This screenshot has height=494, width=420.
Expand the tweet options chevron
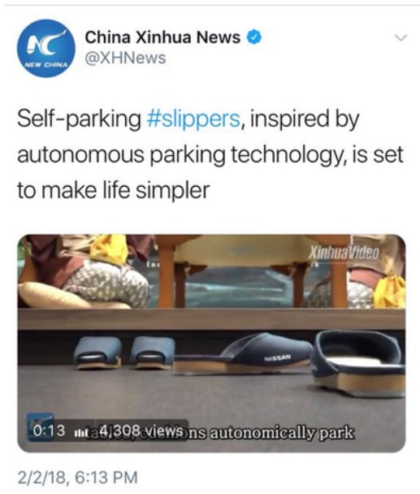(x=401, y=37)
